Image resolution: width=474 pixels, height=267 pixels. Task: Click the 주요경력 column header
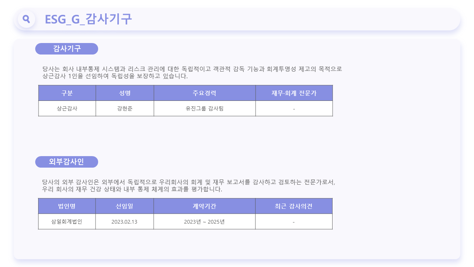(x=205, y=93)
